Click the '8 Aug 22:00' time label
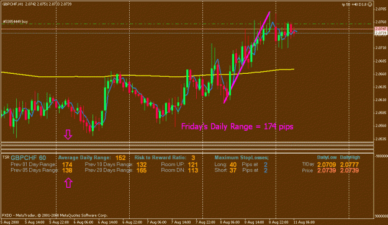Screen dimensions: 388x225 point(279,223)
